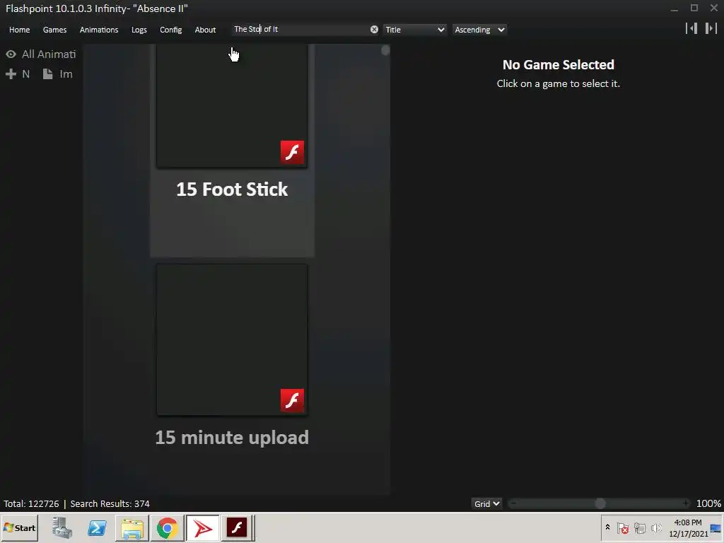Open the Config page
Viewport: 724px width, 543px height.
(171, 30)
